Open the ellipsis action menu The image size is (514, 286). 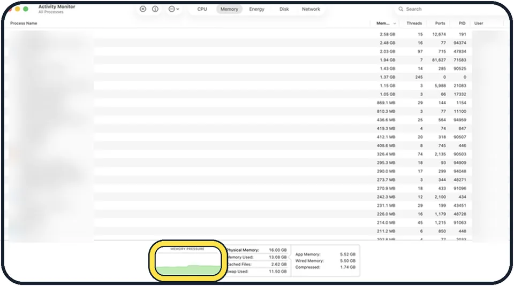coord(173,9)
